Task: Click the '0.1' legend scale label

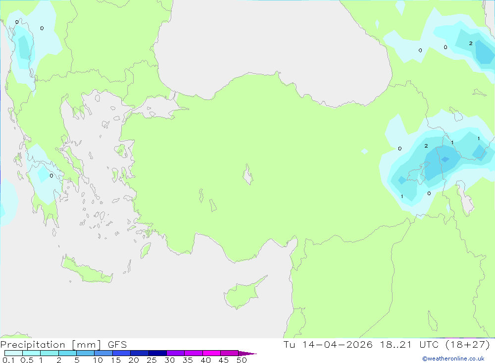Action: click(8, 360)
